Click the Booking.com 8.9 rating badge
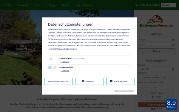The image size is (179, 112). [x=171, y=104]
